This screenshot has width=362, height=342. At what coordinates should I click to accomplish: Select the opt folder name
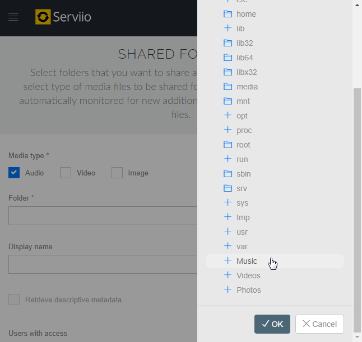coord(242,116)
